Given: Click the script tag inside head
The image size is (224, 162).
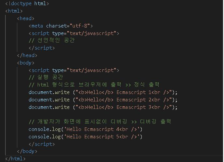Looking at the screenshot, I should 74,33.
